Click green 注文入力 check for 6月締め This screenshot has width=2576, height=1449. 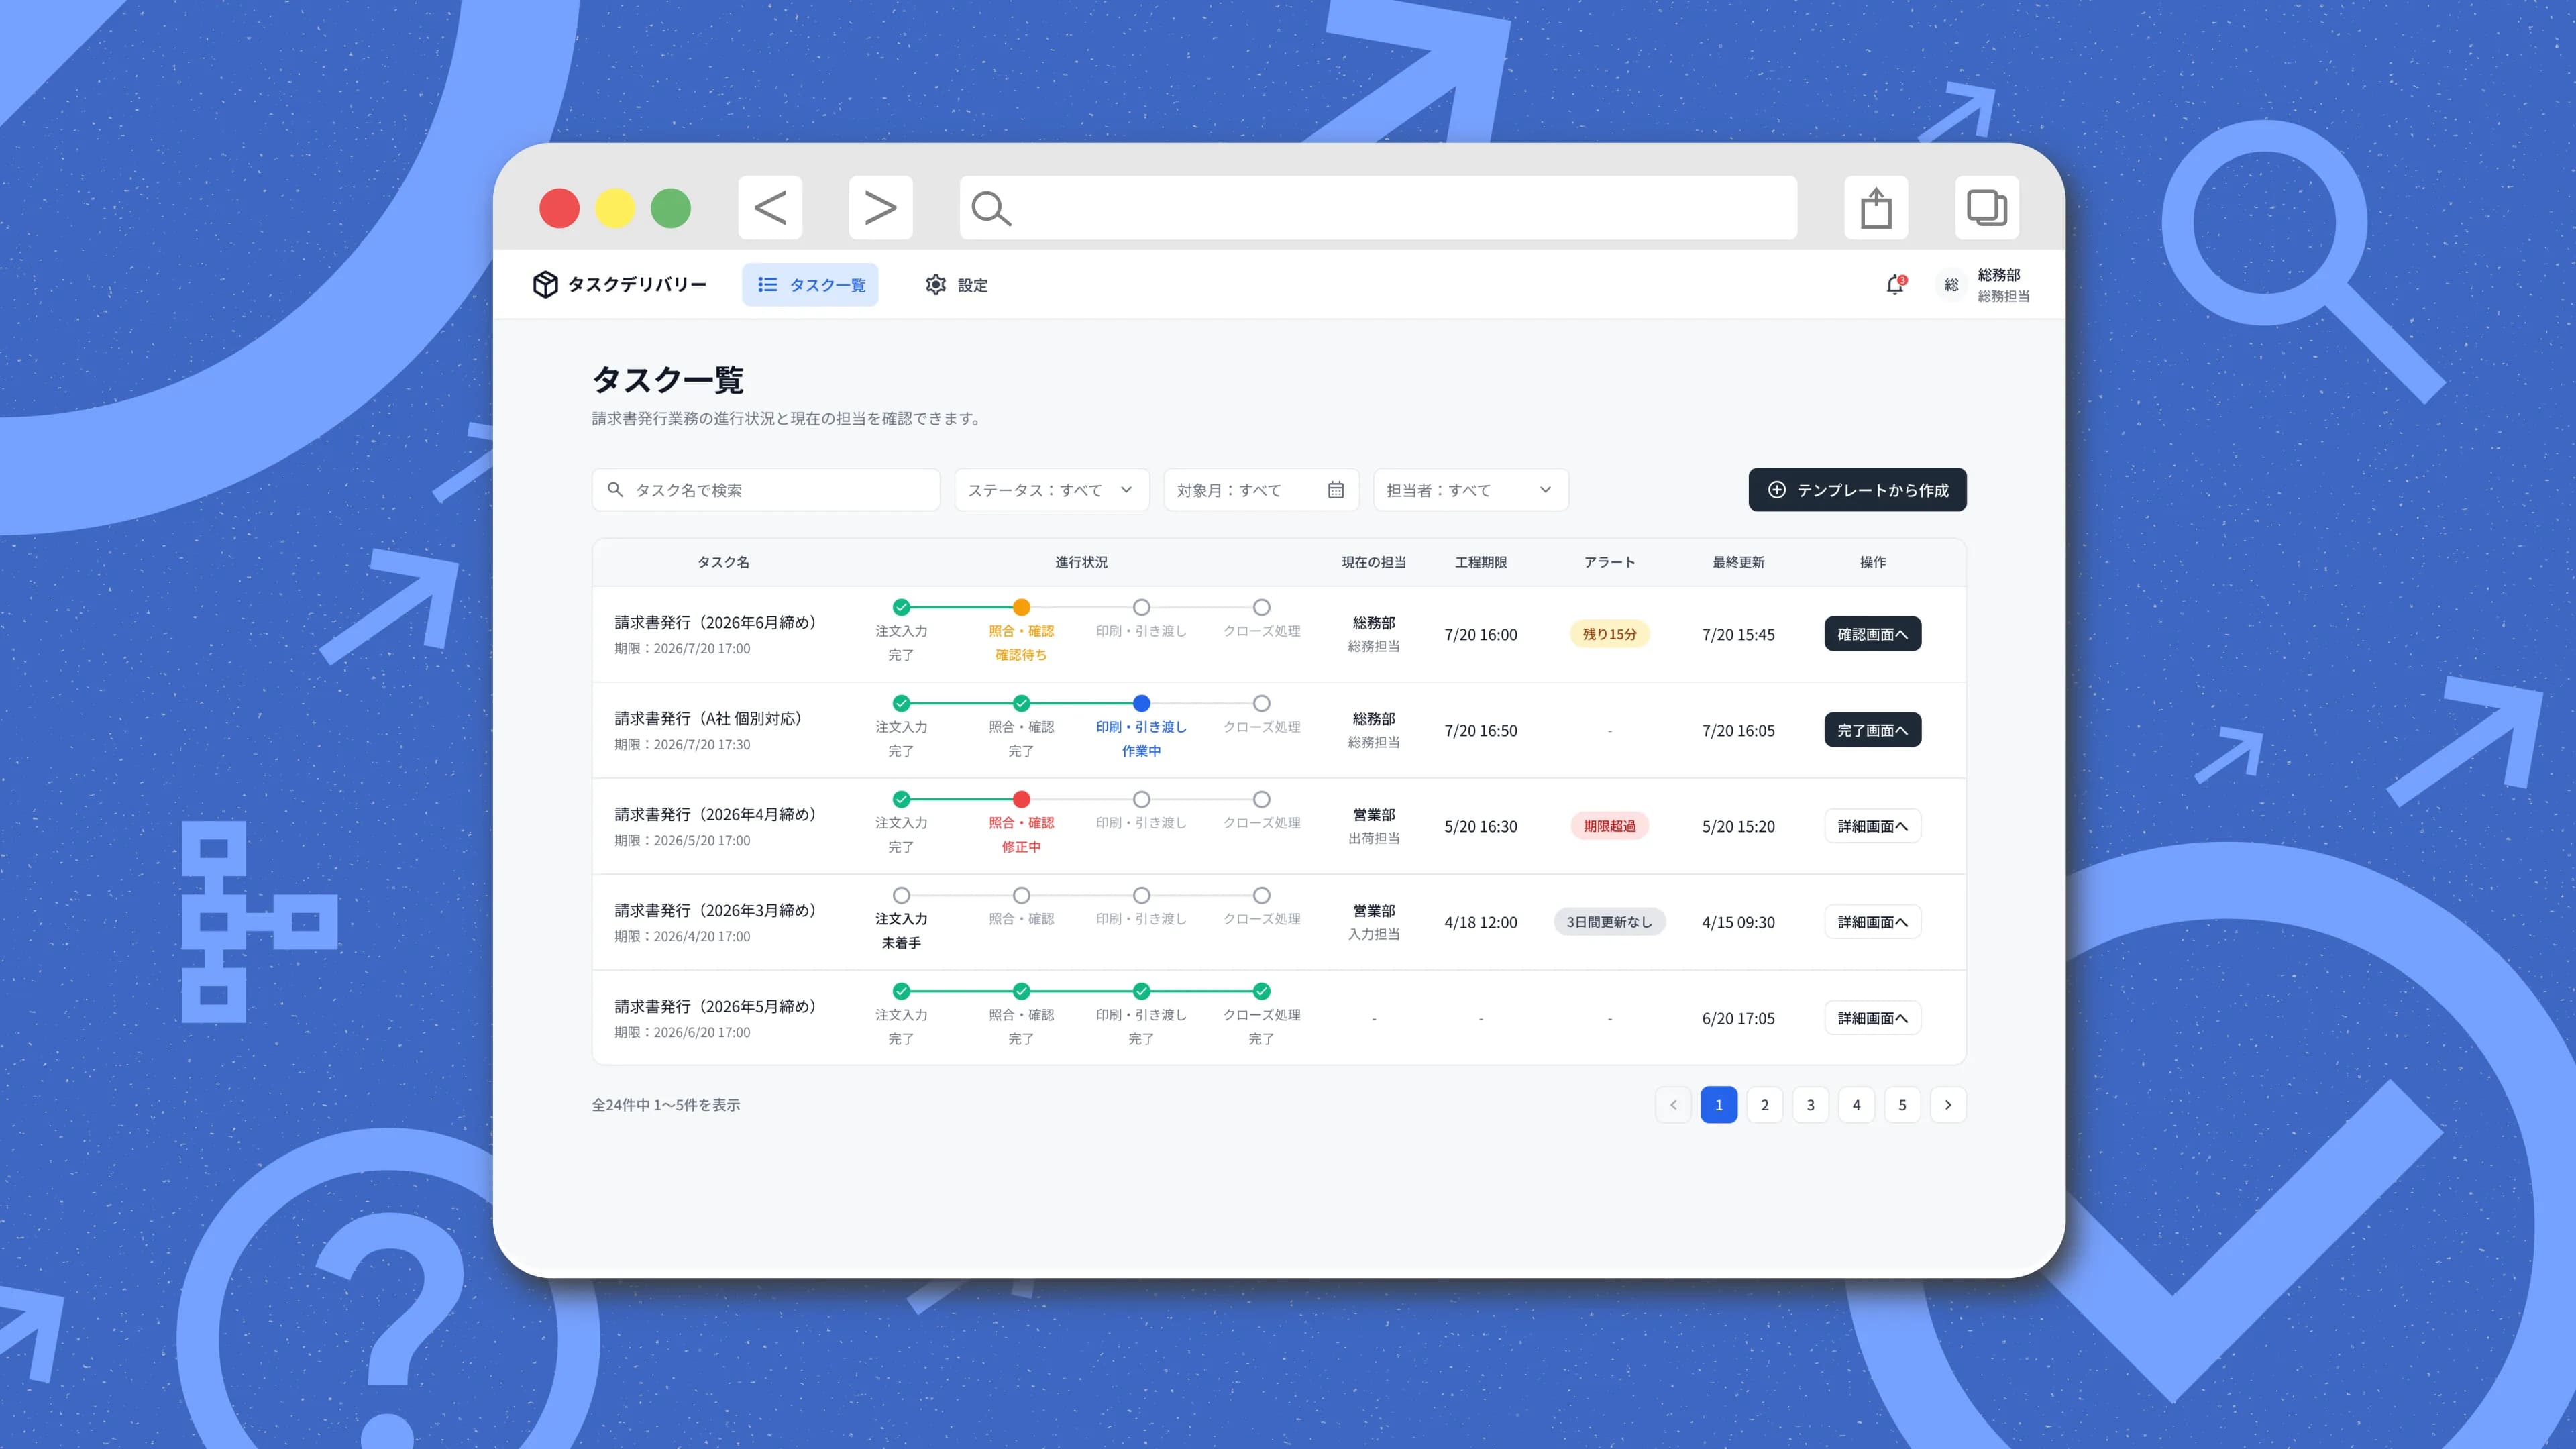click(901, 607)
